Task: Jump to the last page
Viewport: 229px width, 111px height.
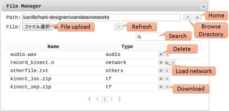Action: click(119, 99)
